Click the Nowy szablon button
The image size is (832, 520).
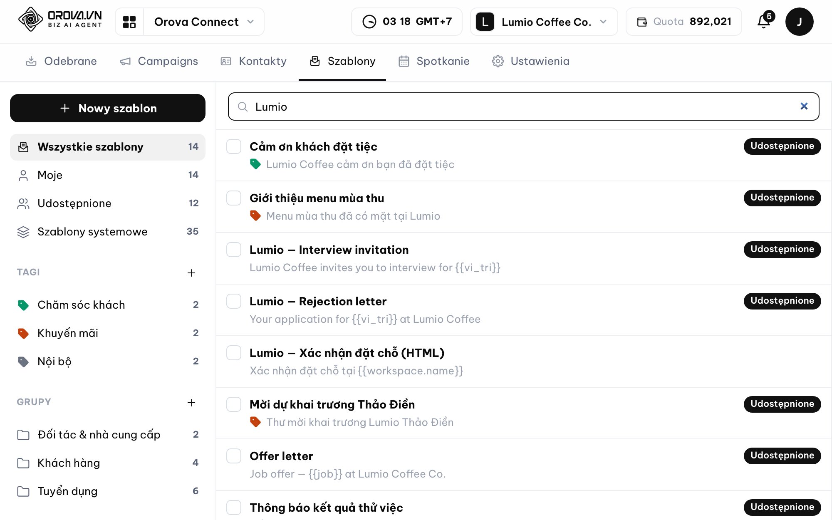tap(108, 108)
